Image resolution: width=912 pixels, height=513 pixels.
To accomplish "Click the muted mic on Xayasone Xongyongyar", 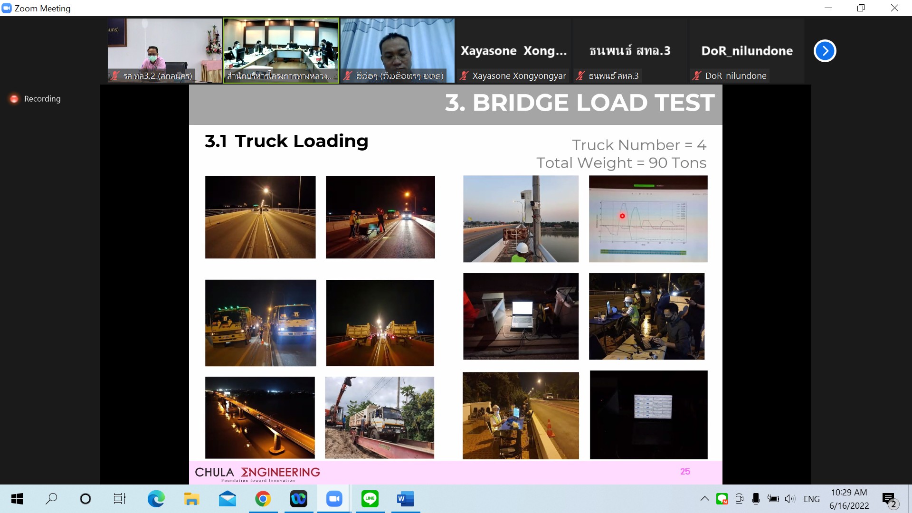I will pyautogui.click(x=464, y=76).
